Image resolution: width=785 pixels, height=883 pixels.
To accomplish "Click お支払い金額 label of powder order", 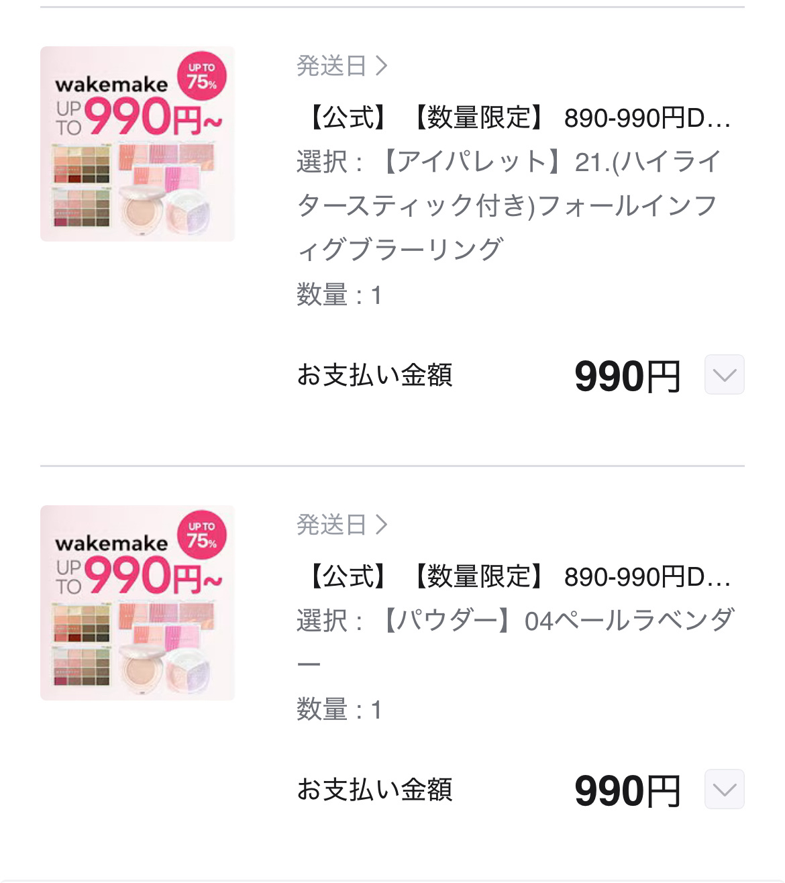I will click(x=374, y=790).
